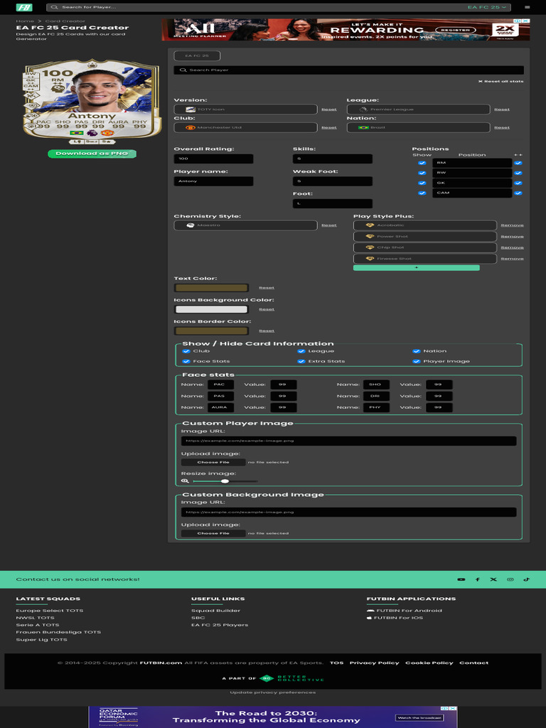The image size is (546, 728).
Task: Open the League dropdown showing Premier League
Action: point(418,109)
